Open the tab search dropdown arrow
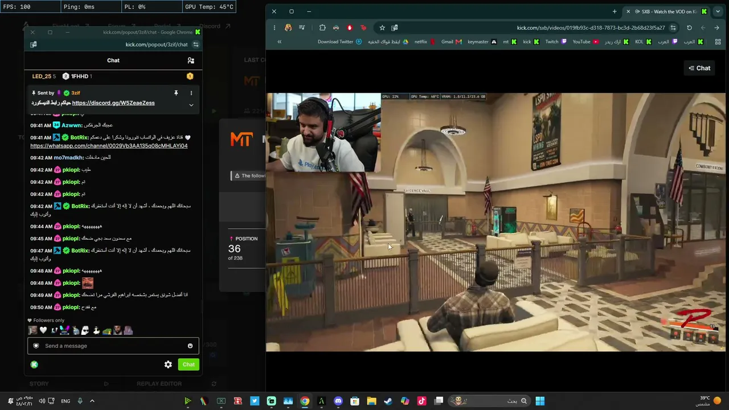 [718, 11]
